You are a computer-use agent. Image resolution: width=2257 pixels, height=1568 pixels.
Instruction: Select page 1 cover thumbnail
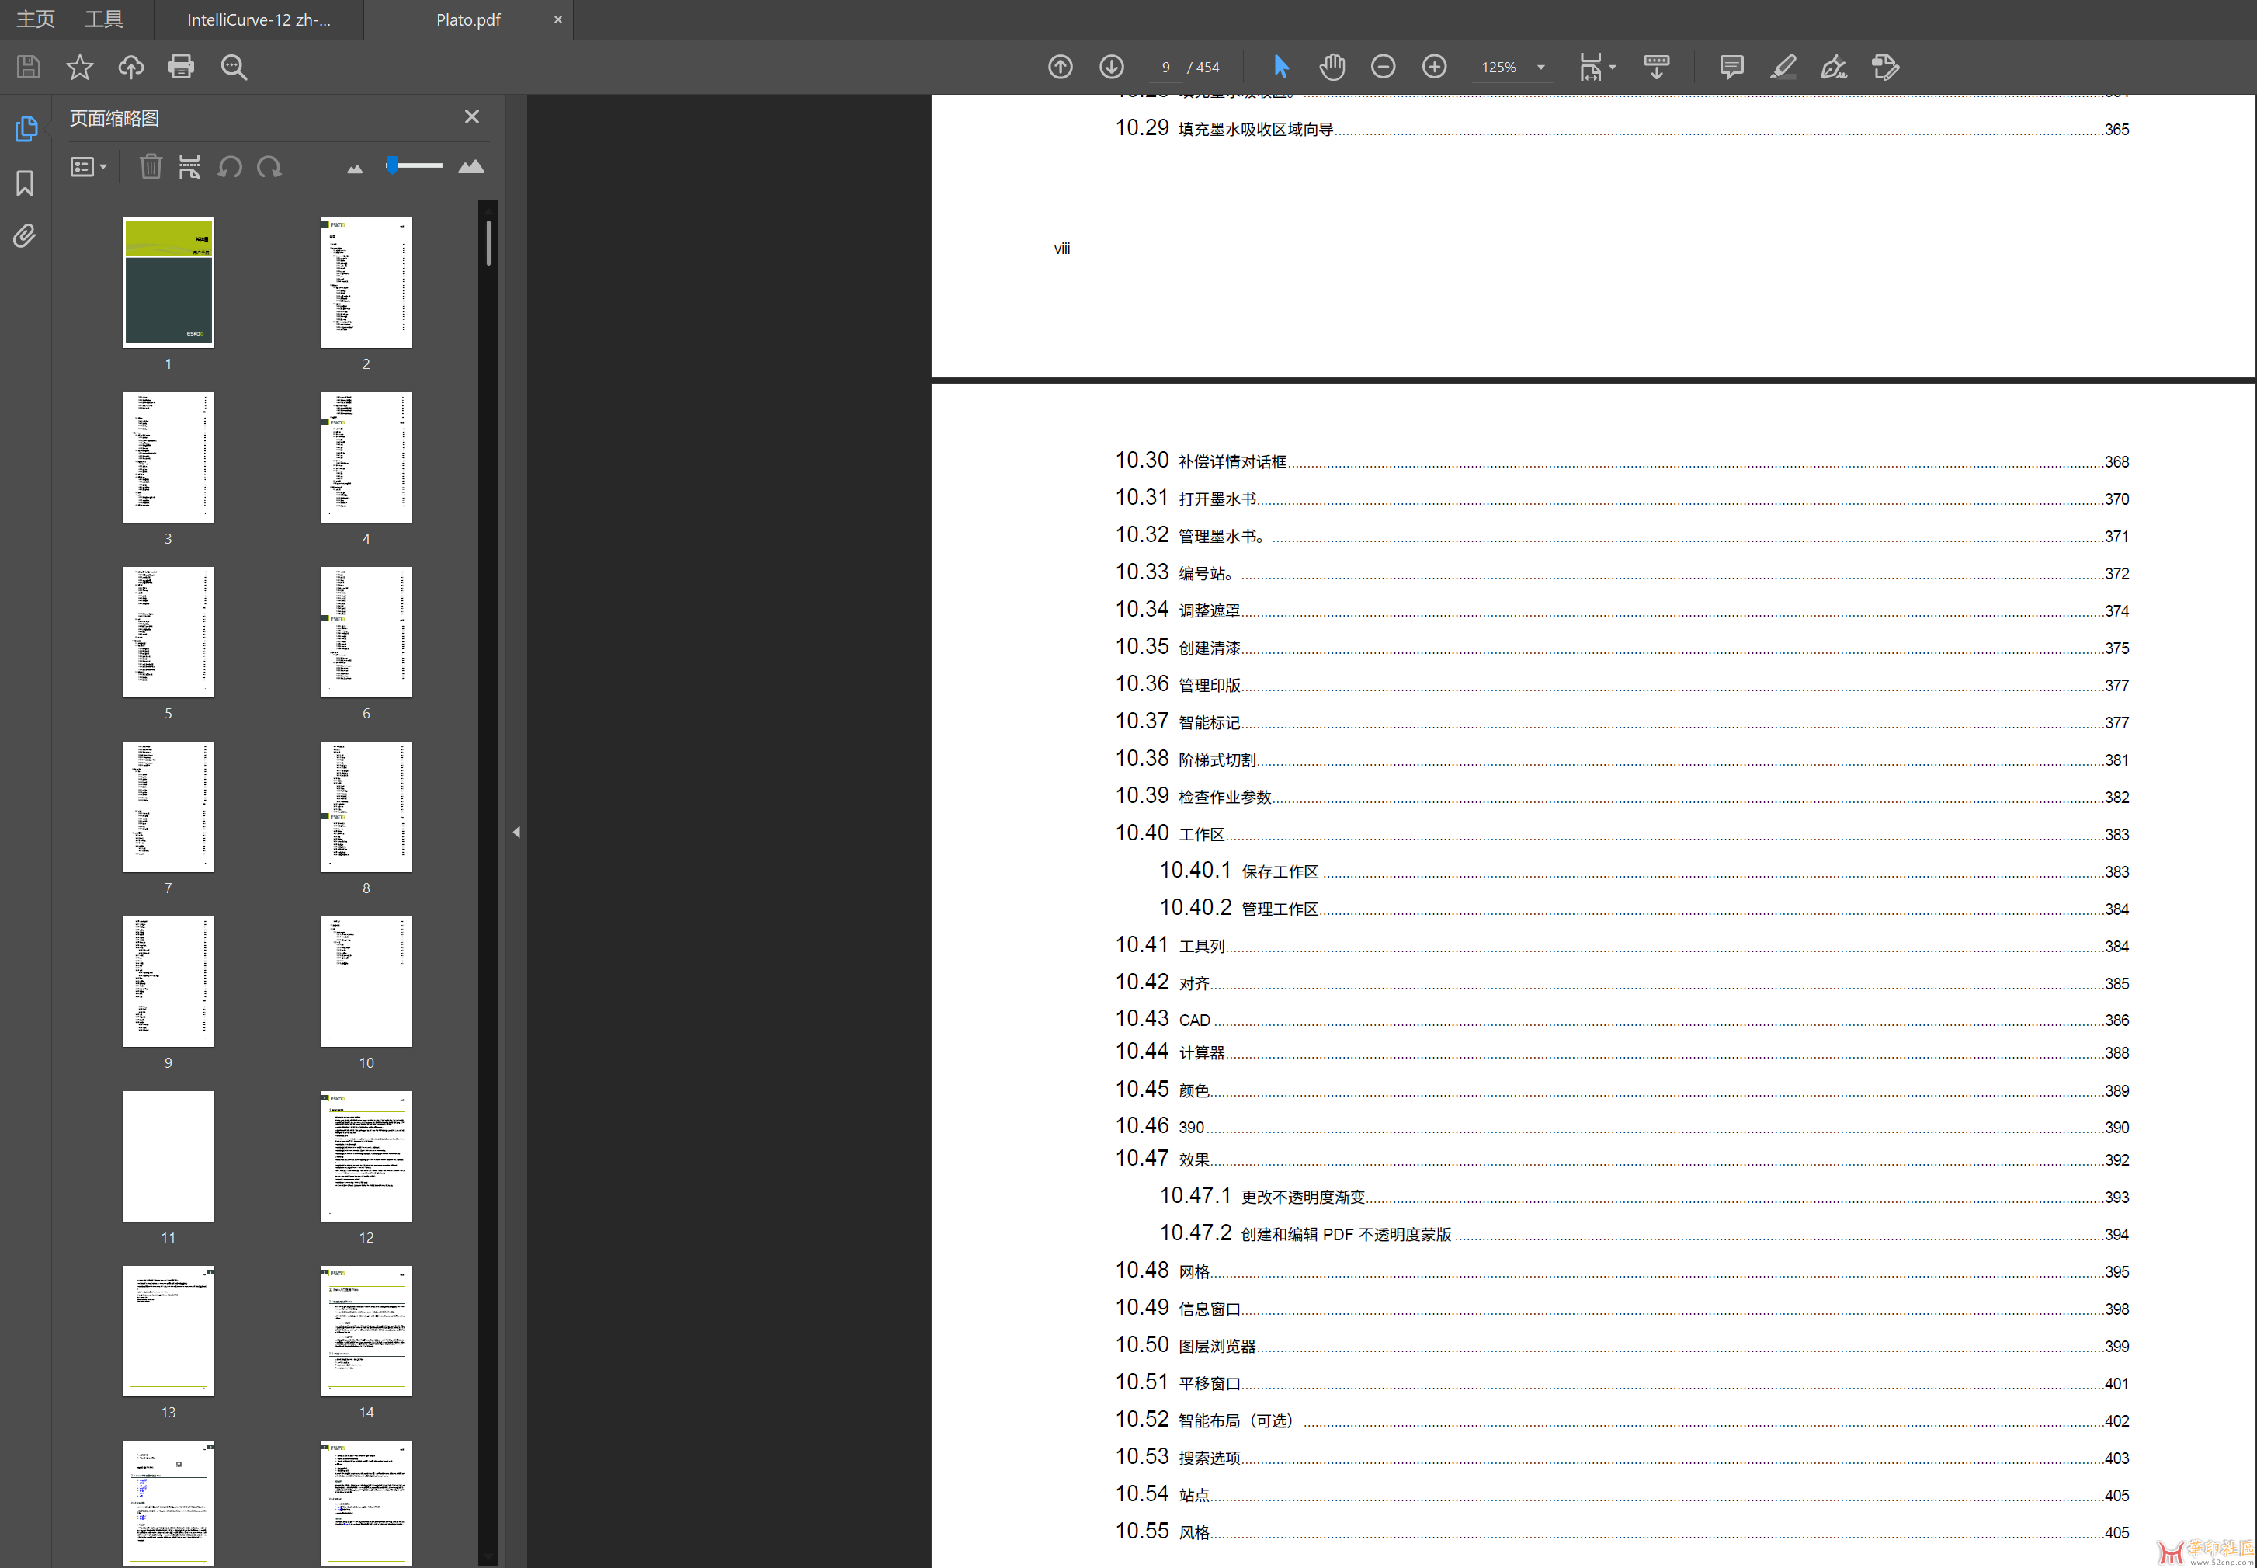click(168, 282)
